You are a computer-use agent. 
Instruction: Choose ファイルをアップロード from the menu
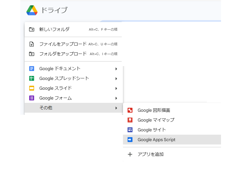pyautogui.click(x=73, y=44)
